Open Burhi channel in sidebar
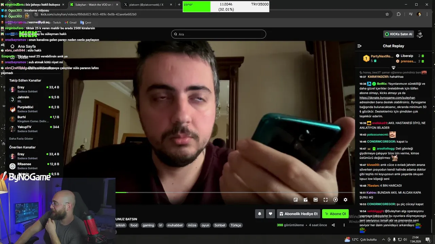Screen dimensions: 435x244 (x=34, y=119)
